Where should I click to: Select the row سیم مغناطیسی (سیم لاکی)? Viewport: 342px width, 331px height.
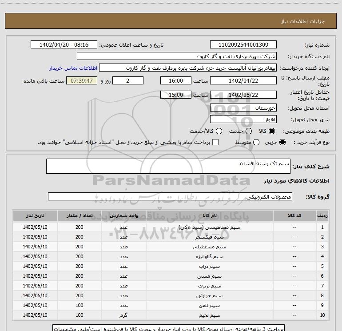(x=171, y=227)
